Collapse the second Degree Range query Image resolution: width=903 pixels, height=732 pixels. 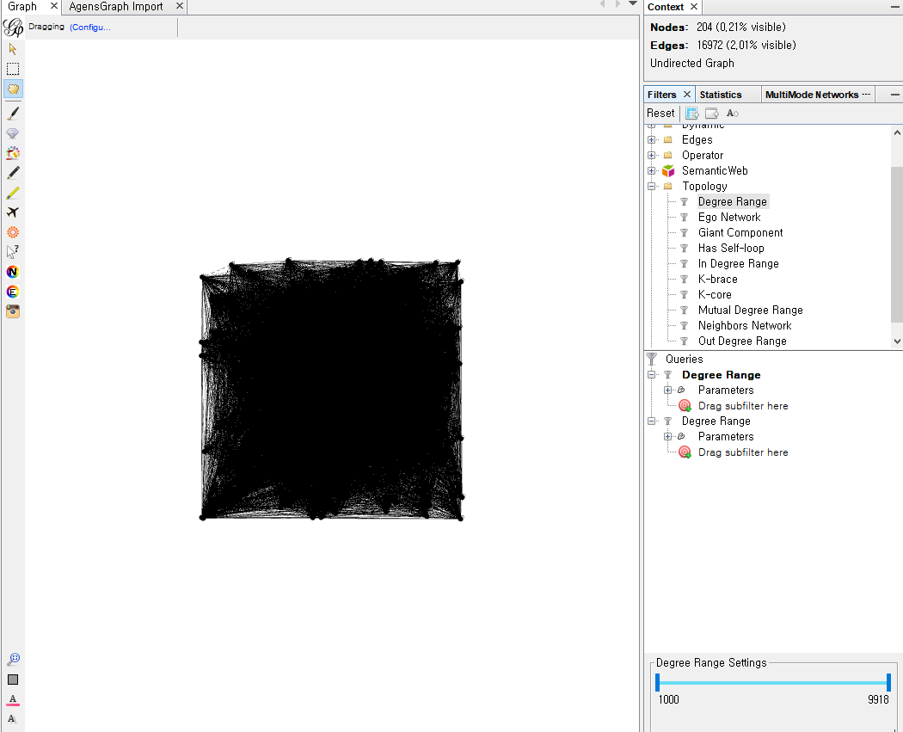[x=651, y=421]
